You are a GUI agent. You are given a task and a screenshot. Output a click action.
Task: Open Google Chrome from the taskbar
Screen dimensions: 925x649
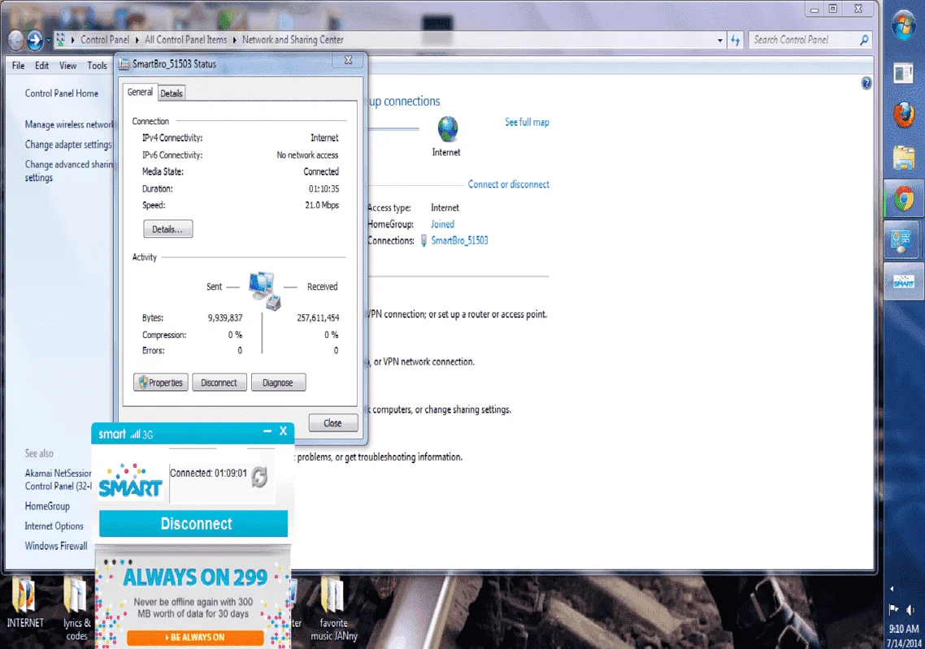point(904,199)
